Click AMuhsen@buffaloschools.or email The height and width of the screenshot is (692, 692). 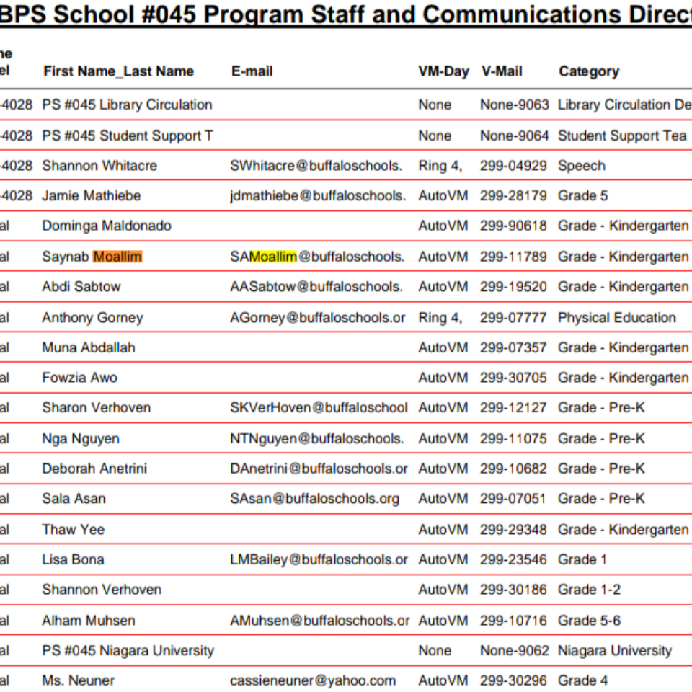(x=320, y=620)
